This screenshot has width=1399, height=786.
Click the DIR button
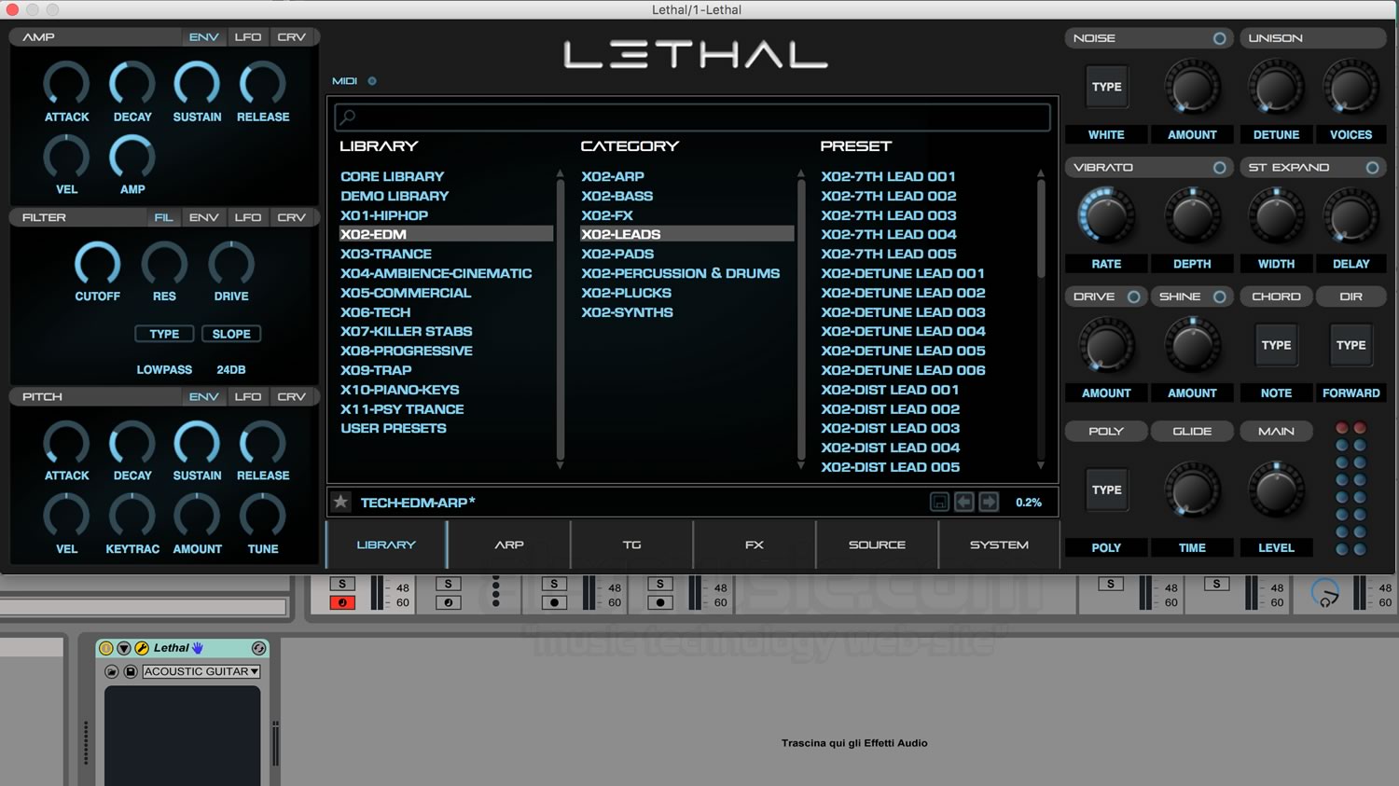[x=1351, y=296]
